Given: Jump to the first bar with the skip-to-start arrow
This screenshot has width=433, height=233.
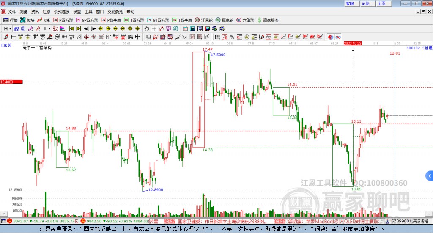Looking at the screenshot, I should click(x=71, y=29).
